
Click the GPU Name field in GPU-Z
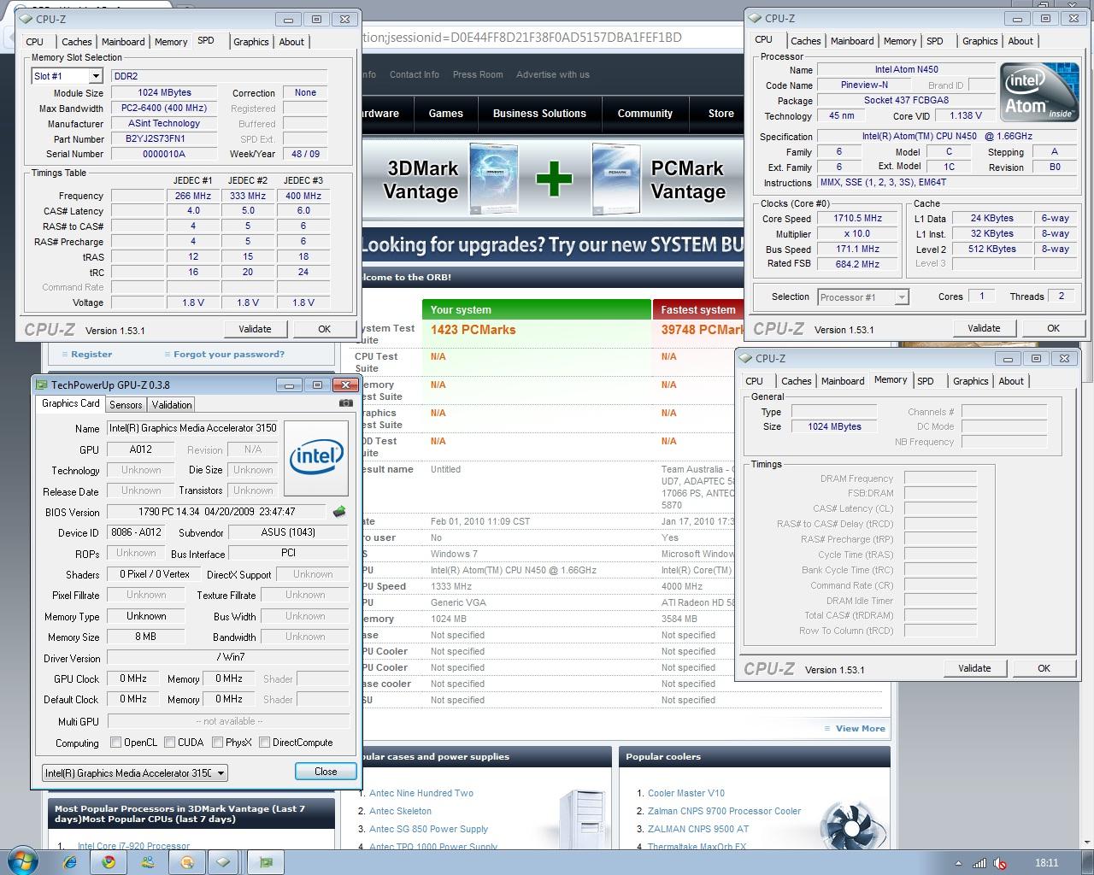193,428
